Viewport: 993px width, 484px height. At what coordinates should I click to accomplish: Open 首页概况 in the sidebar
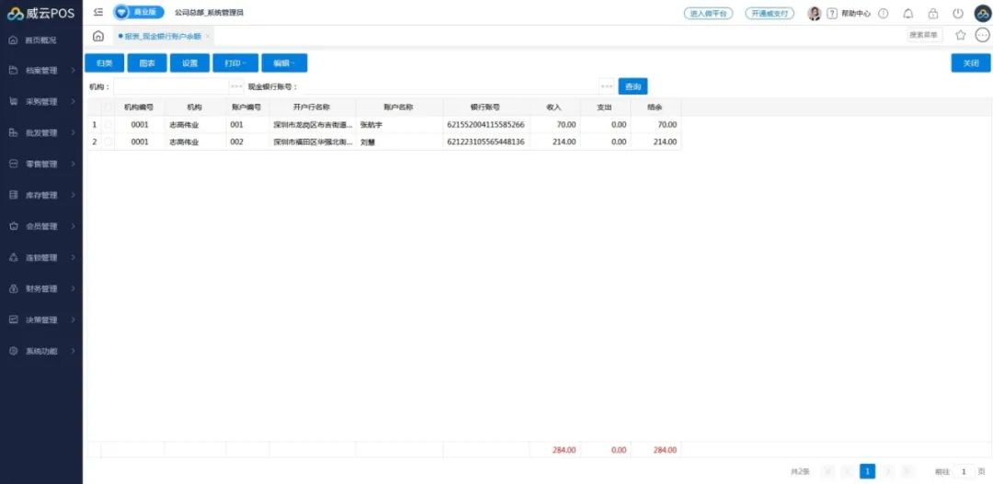(41, 39)
